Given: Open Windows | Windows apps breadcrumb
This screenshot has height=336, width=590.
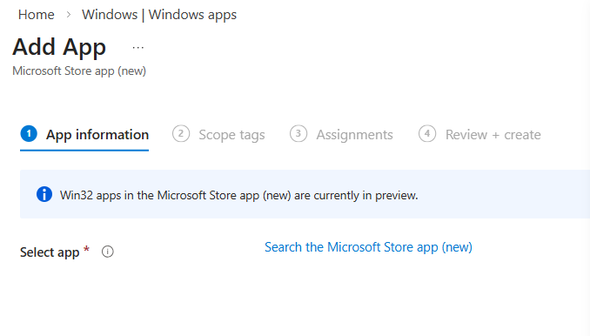Looking at the screenshot, I should (x=159, y=15).
